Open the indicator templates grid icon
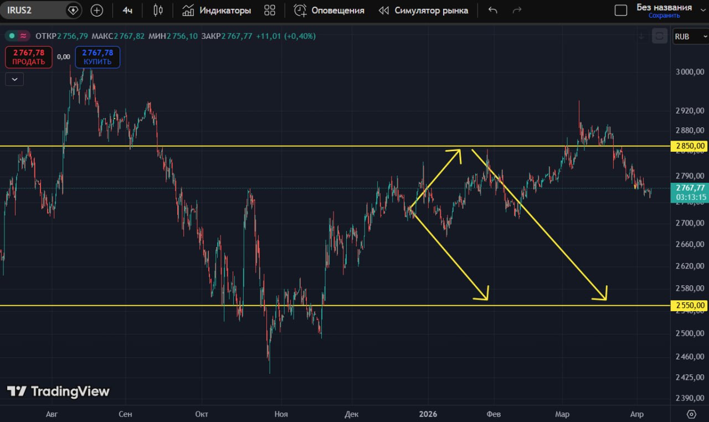The image size is (709, 422). click(x=270, y=11)
